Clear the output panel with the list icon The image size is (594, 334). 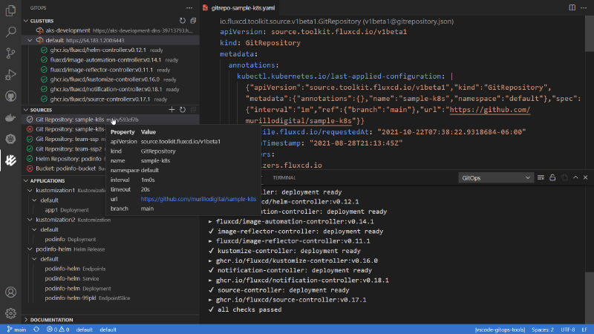coord(540,178)
